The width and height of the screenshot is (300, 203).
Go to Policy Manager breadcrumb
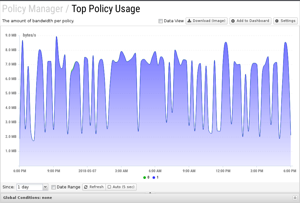coord(32,9)
